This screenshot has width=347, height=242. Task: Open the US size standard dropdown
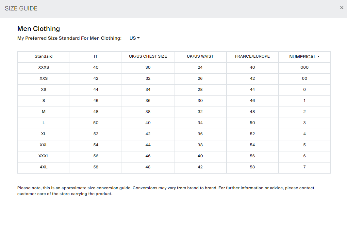pos(134,38)
